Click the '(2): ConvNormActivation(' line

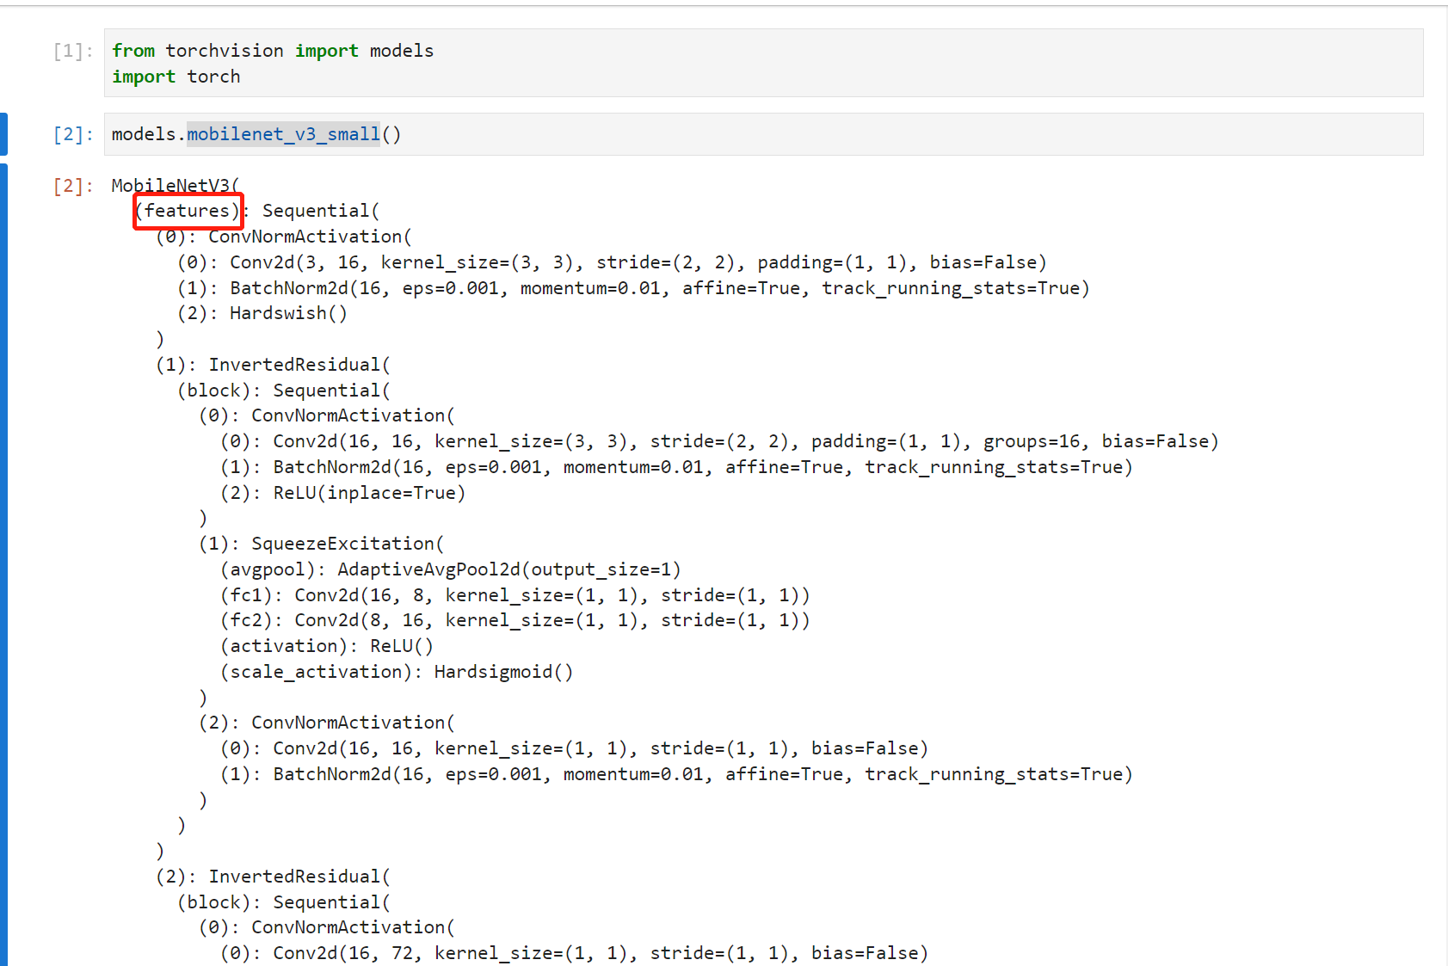click(327, 723)
